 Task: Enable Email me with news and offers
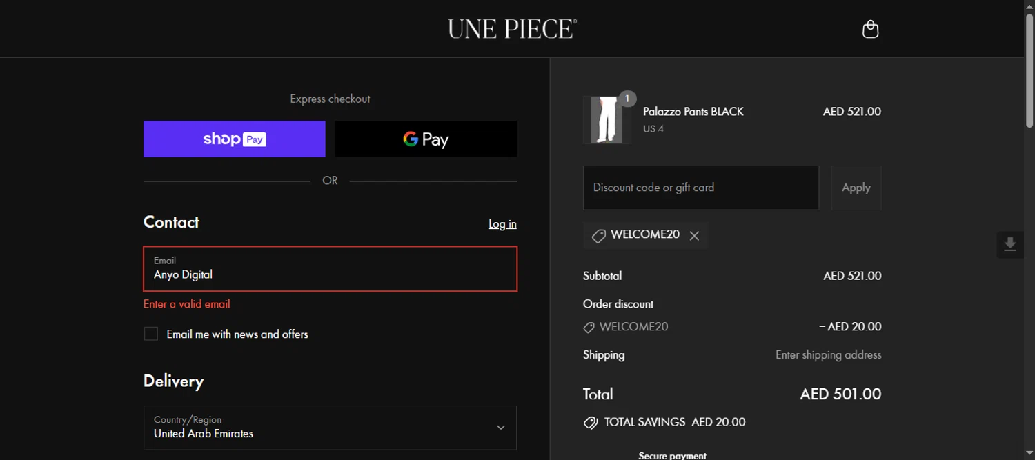click(151, 334)
